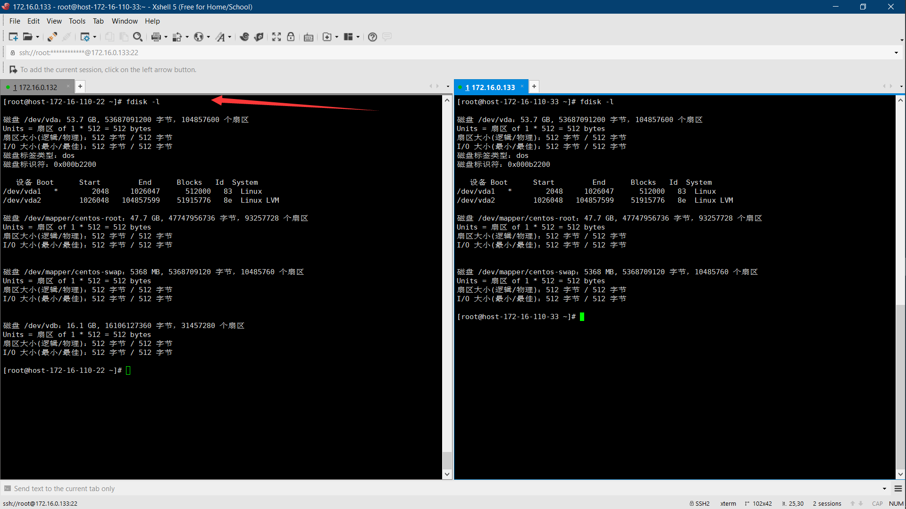Open right pane tab list dropdown
This screenshot has width=906, height=509.
[901, 87]
